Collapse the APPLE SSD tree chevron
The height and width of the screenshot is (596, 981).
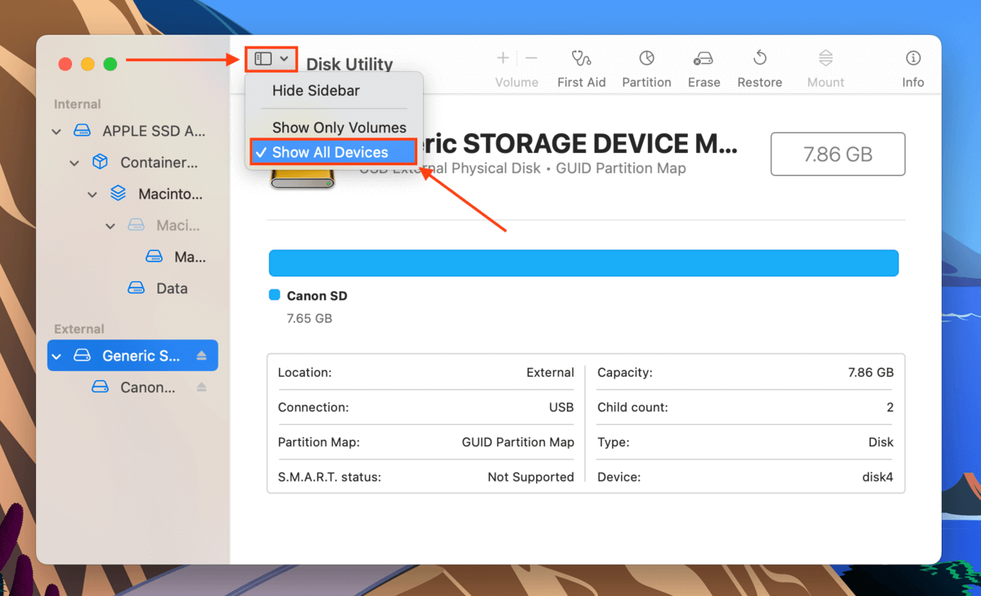click(56, 132)
